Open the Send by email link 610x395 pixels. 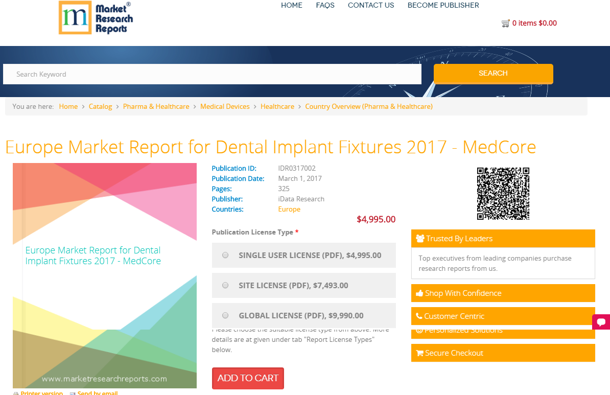coord(97,393)
